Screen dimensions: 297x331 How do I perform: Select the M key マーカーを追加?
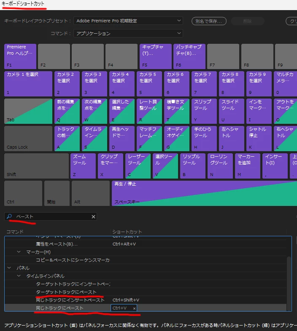(248, 166)
